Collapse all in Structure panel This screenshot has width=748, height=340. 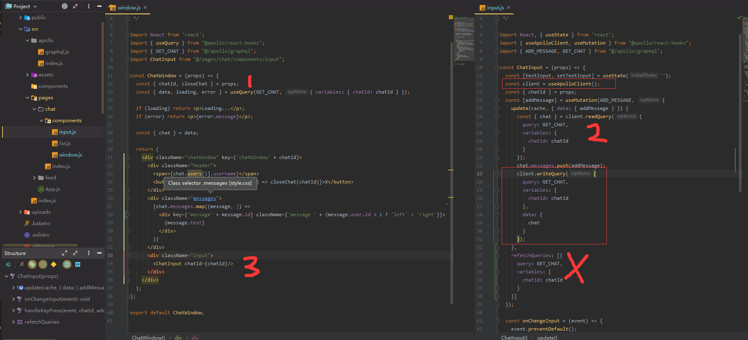pyautogui.click(x=75, y=253)
